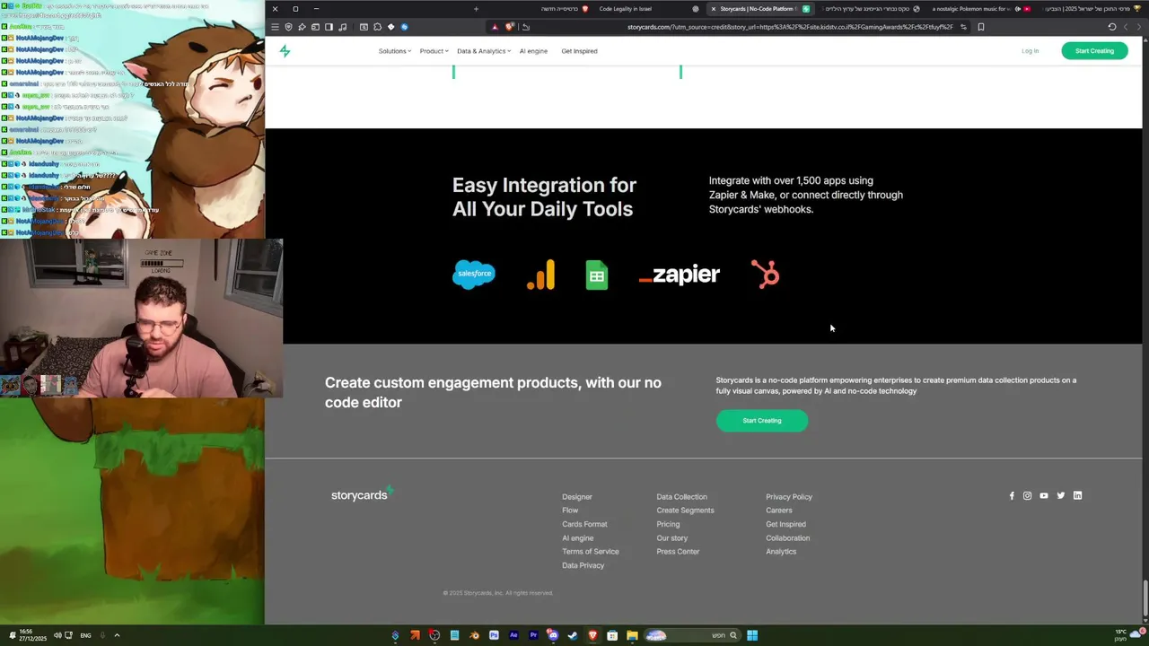
Task: Open Storycards YouTube icon in footer
Action: [x=1044, y=495]
